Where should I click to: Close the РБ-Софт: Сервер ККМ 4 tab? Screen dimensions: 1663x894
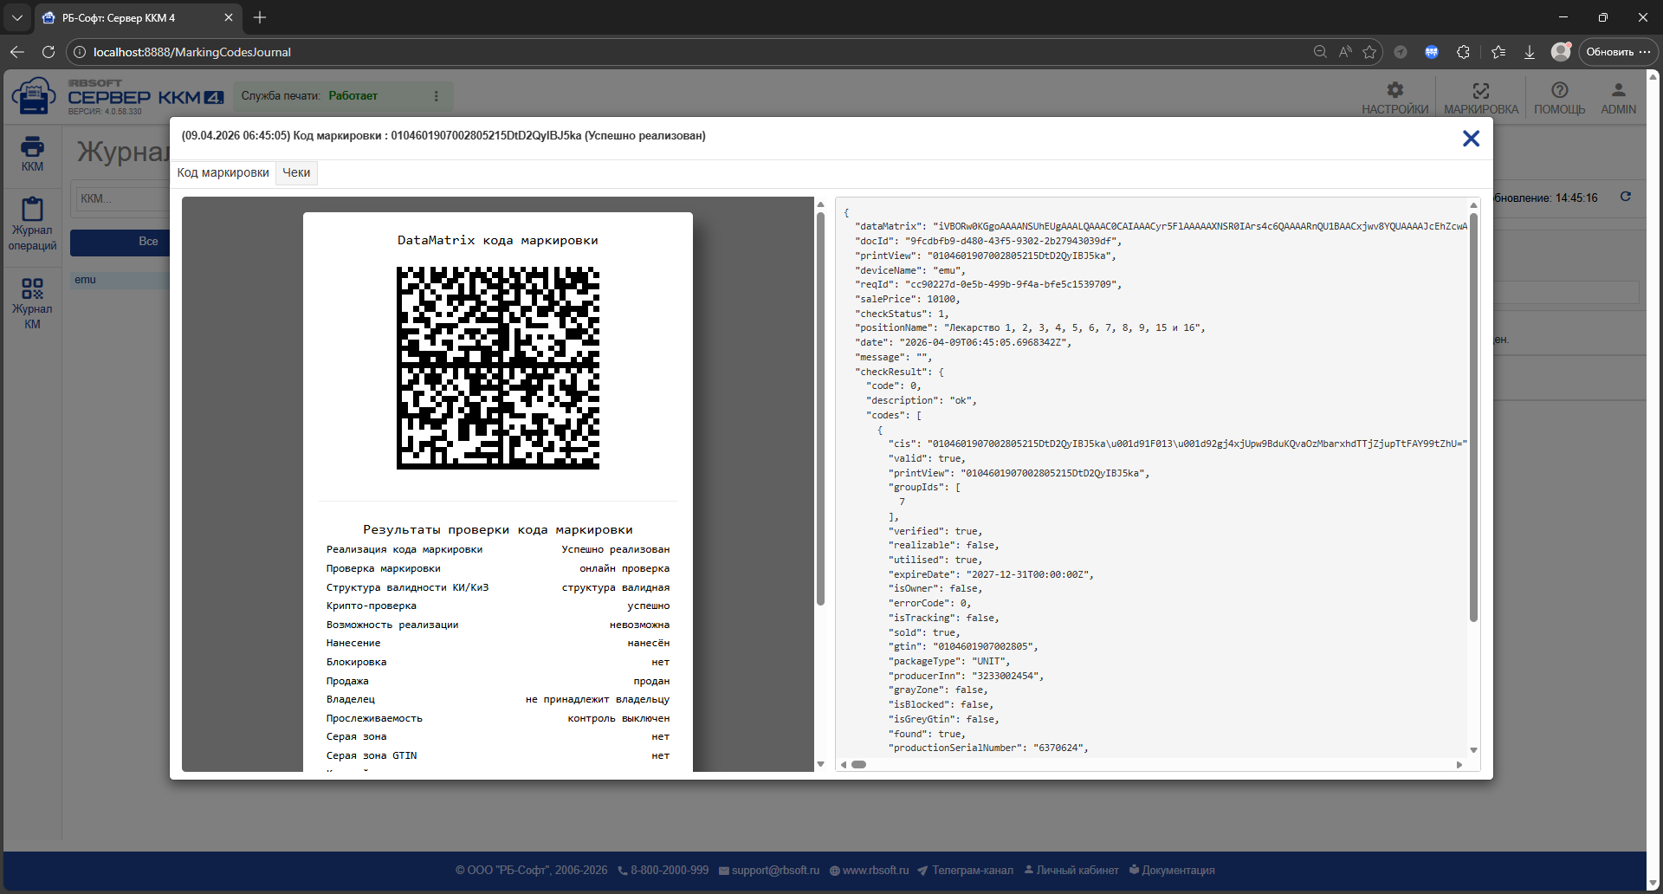(x=229, y=17)
